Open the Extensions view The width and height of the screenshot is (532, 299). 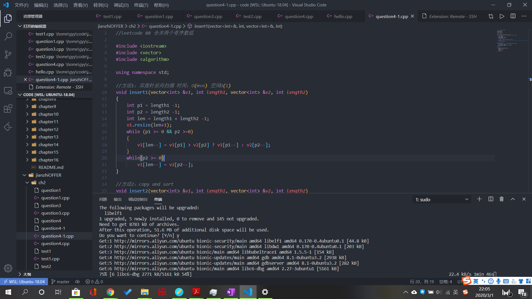coord(8,109)
